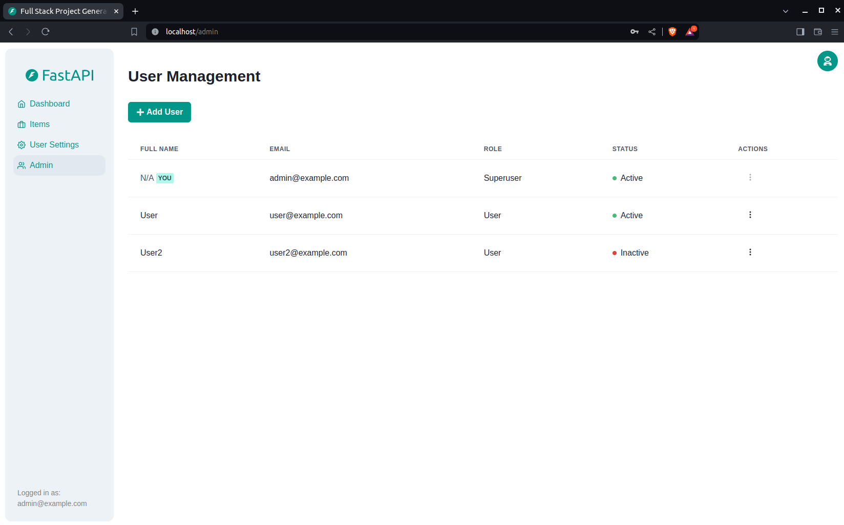Click the Brave Shields icon
The height and width of the screenshot is (525, 844).
(672, 31)
